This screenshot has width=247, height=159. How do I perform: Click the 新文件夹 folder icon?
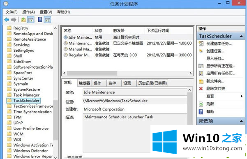point(201,81)
